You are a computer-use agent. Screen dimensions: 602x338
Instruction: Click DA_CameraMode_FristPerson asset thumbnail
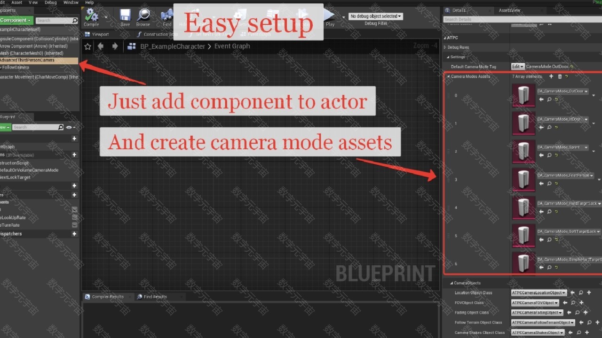[x=523, y=179]
